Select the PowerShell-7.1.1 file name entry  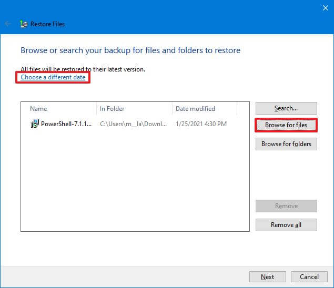(66, 124)
